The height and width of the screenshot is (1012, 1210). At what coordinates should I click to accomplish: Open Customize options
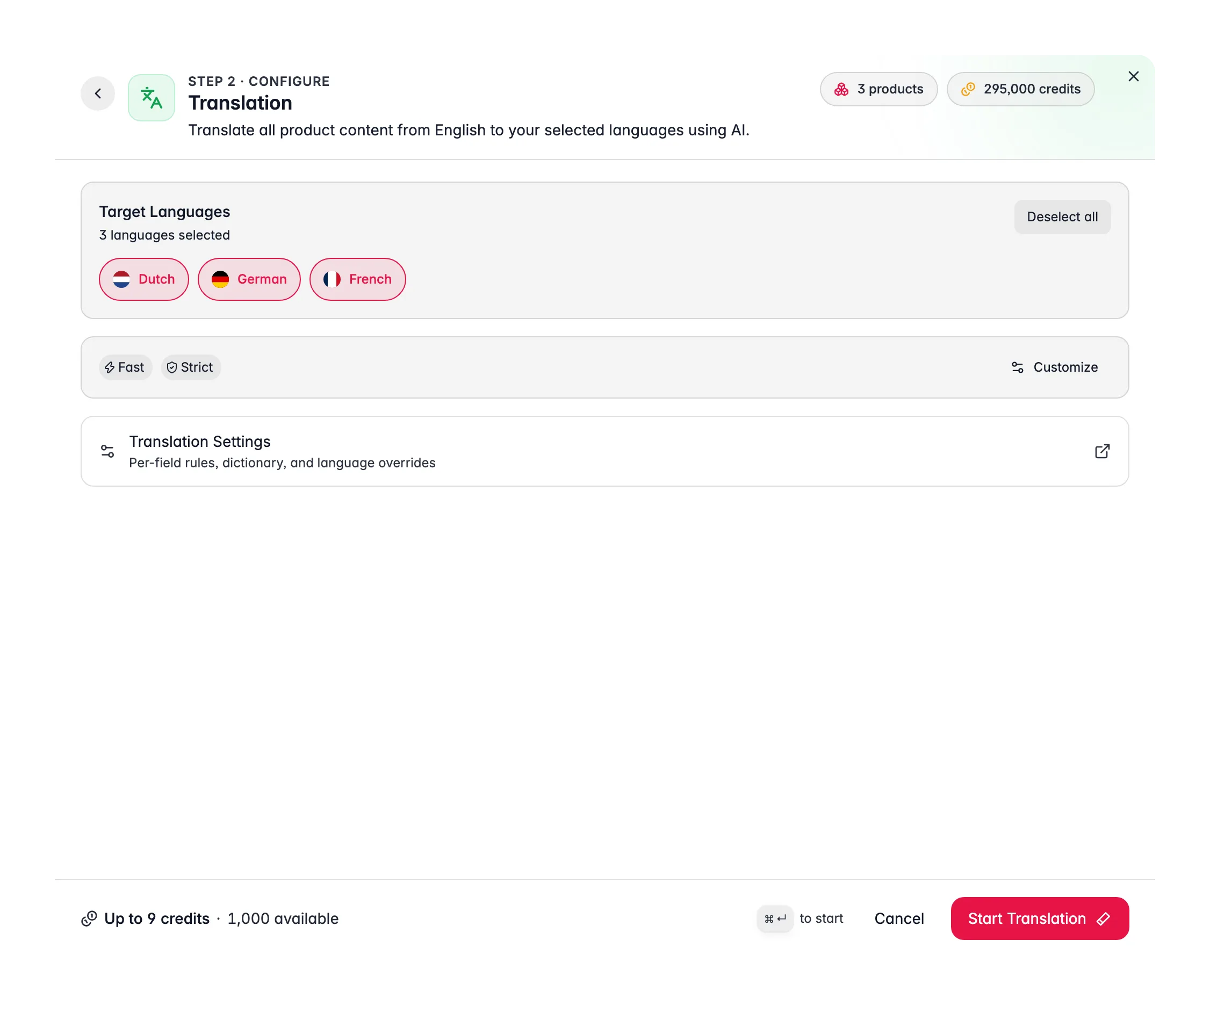tap(1054, 367)
